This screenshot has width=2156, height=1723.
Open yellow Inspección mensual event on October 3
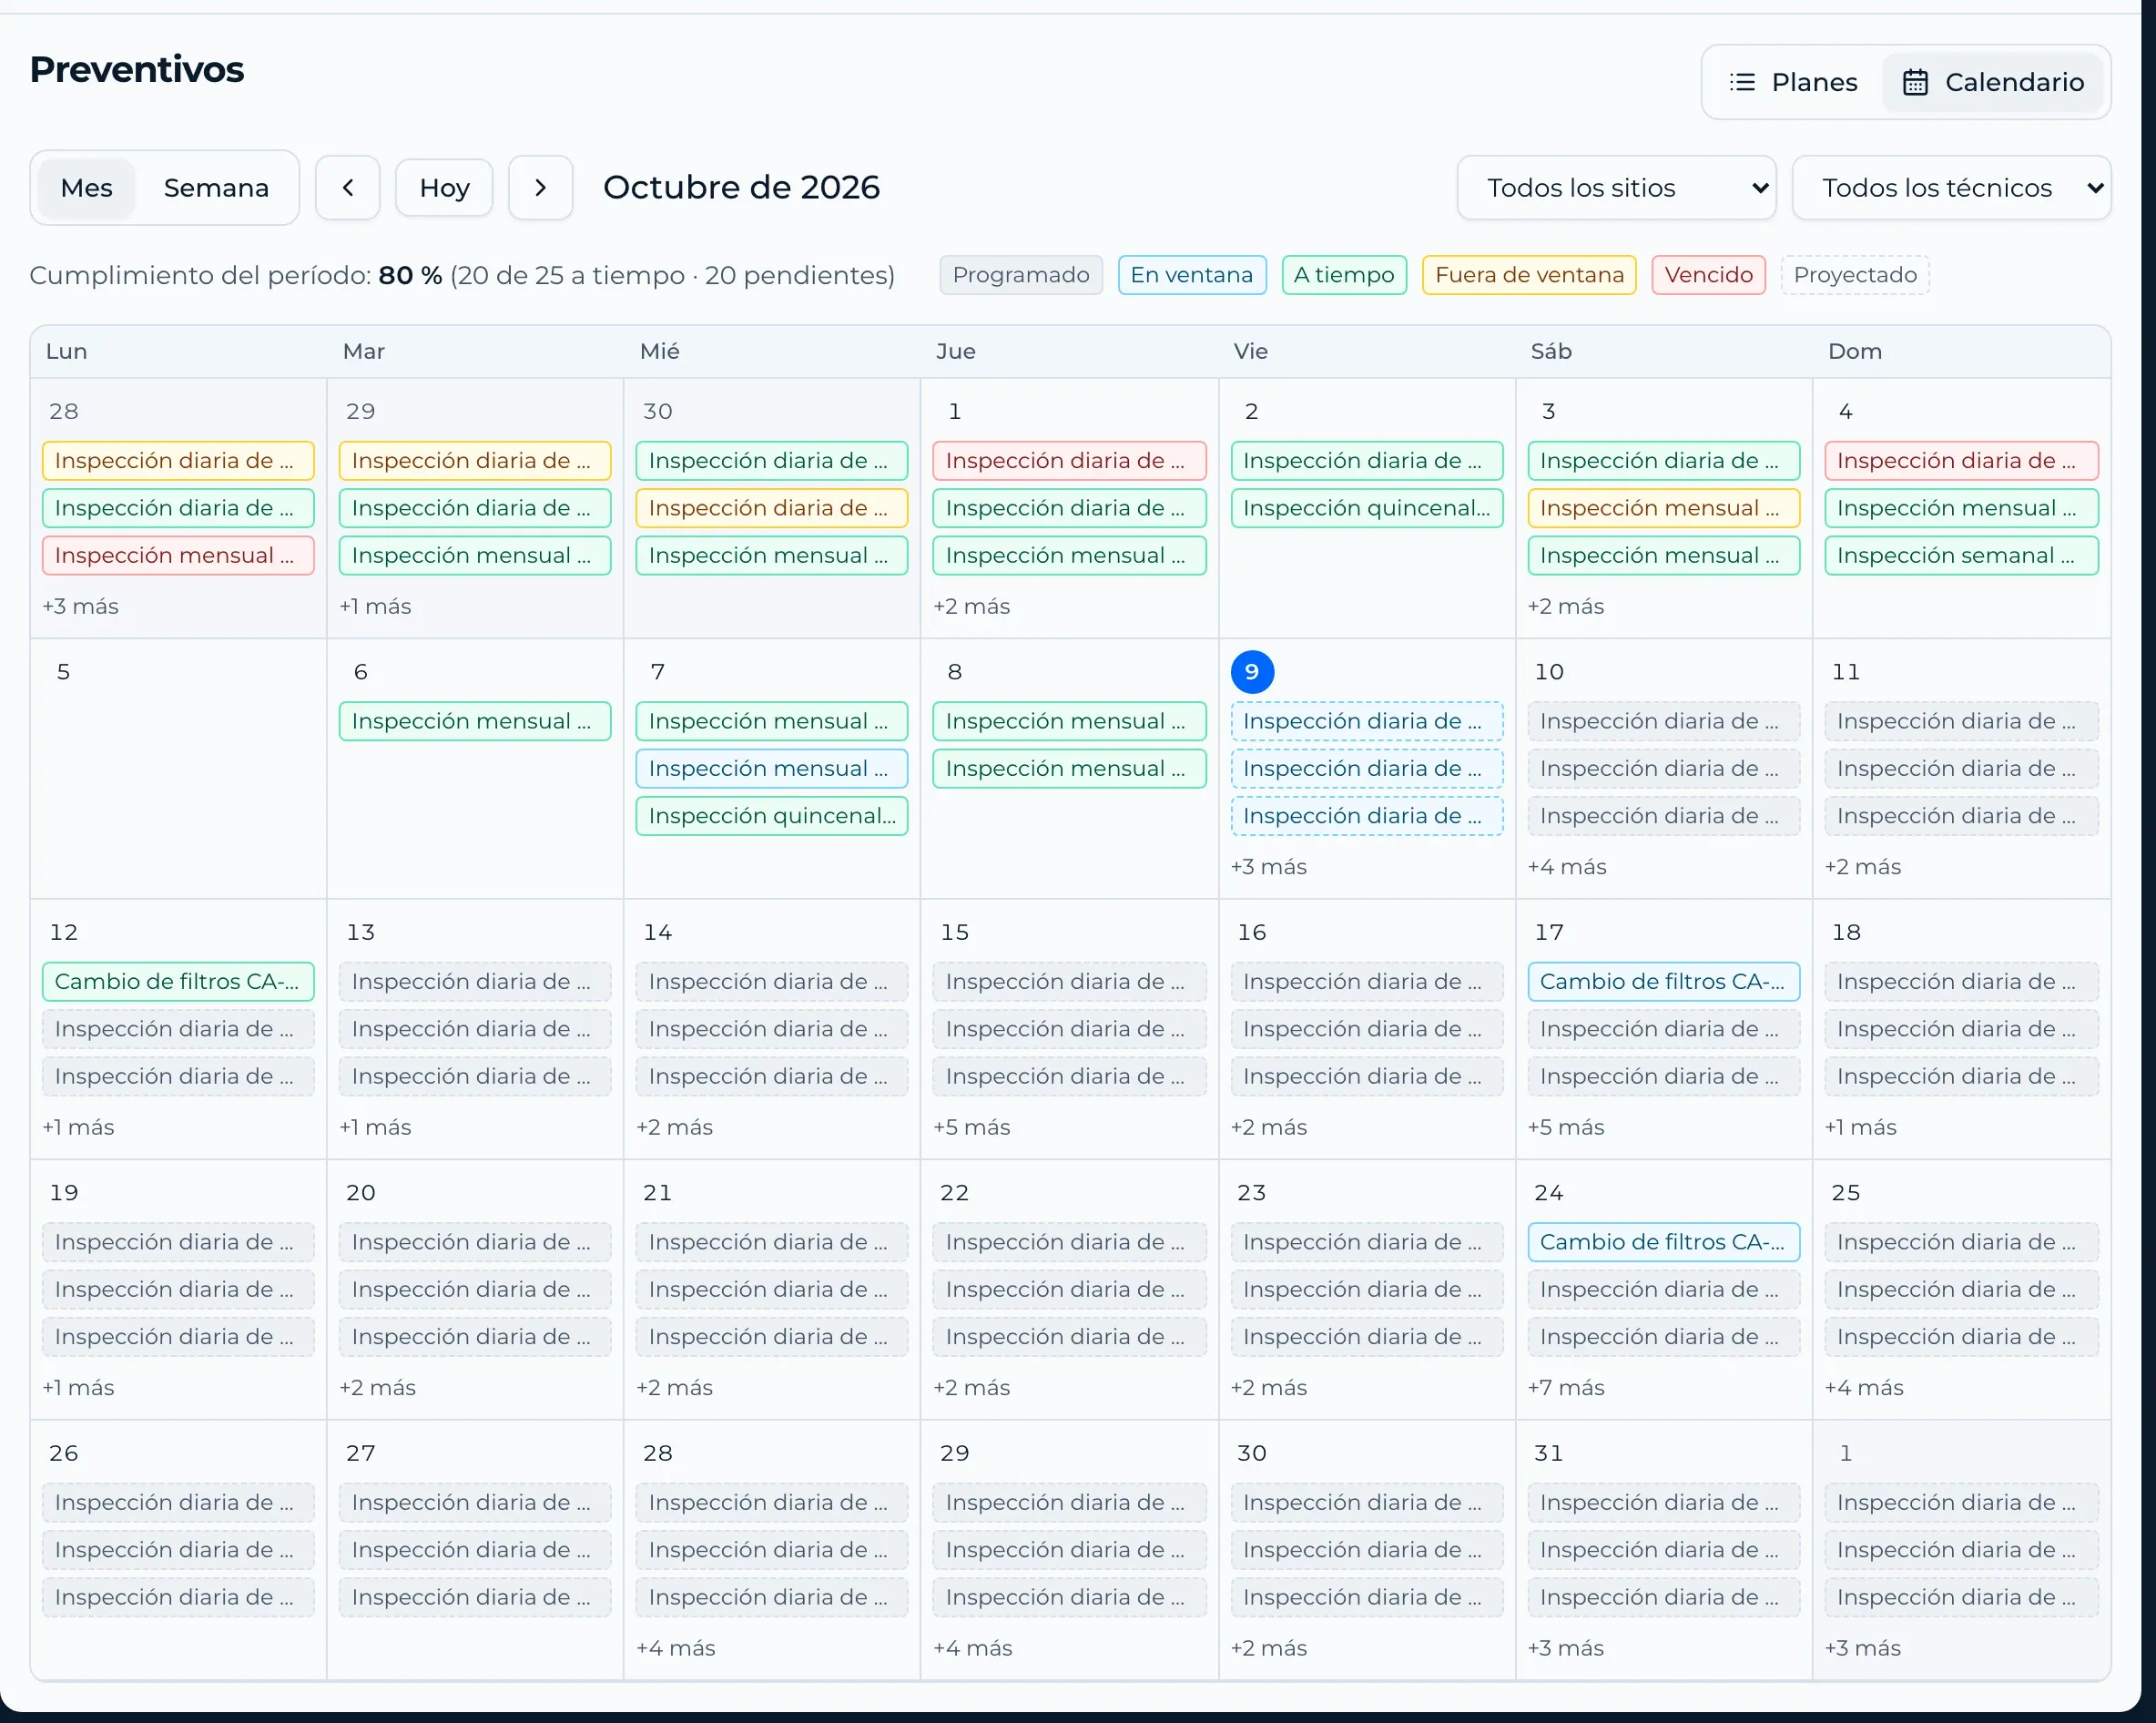click(1663, 508)
